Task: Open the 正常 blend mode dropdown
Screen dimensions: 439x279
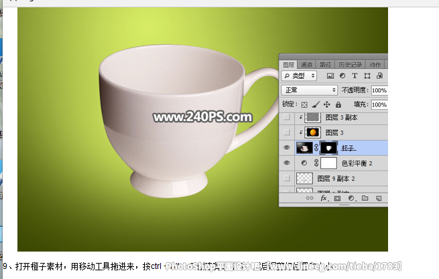Action: coord(309,90)
